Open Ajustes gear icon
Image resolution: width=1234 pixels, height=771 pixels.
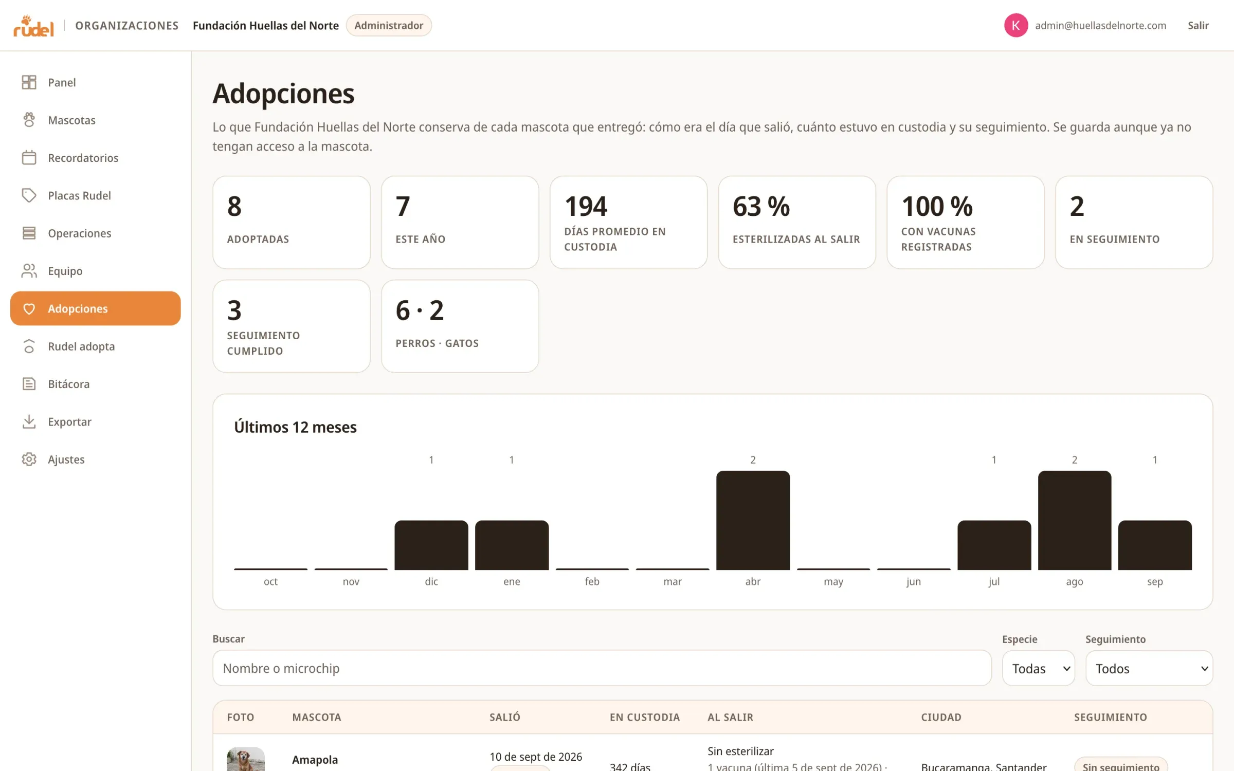pyautogui.click(x=29, y=459)
